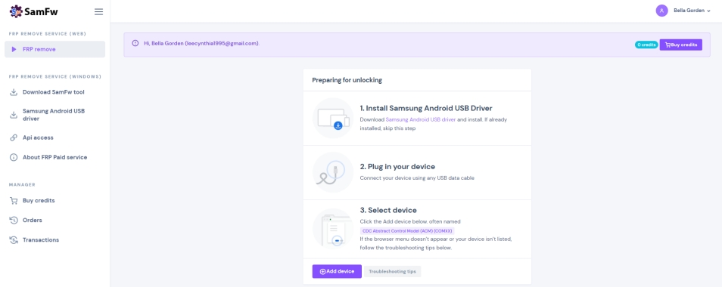Click the select device illustration in step 3
This screenshot has height=287, width=722.
tap(333, 229)
